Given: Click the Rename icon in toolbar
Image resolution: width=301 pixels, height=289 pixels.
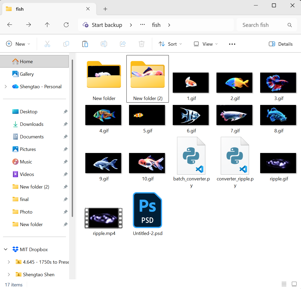Looking at the screenshot, I should click(104, 44).
